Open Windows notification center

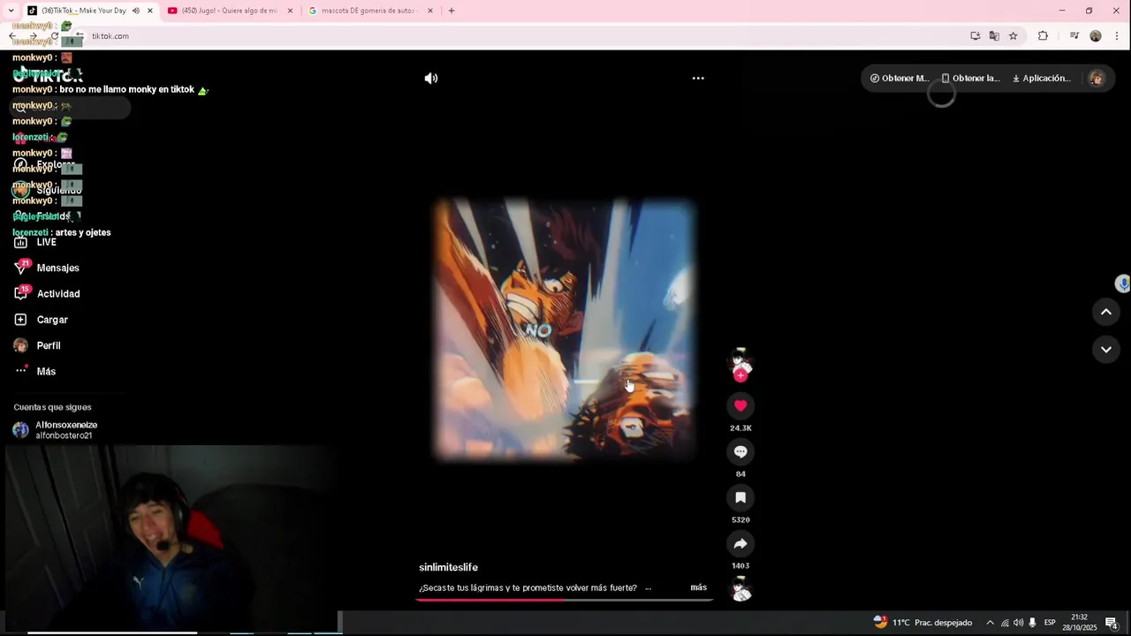(1112, 623)
